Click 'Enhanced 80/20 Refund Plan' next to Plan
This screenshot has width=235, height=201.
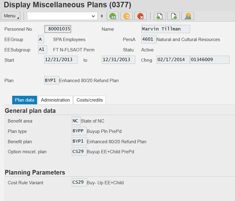click(x=89, y=81)
